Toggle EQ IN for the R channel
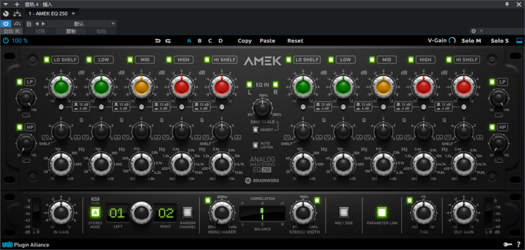Viewport: 525px width, 250px height. point(275,84)
